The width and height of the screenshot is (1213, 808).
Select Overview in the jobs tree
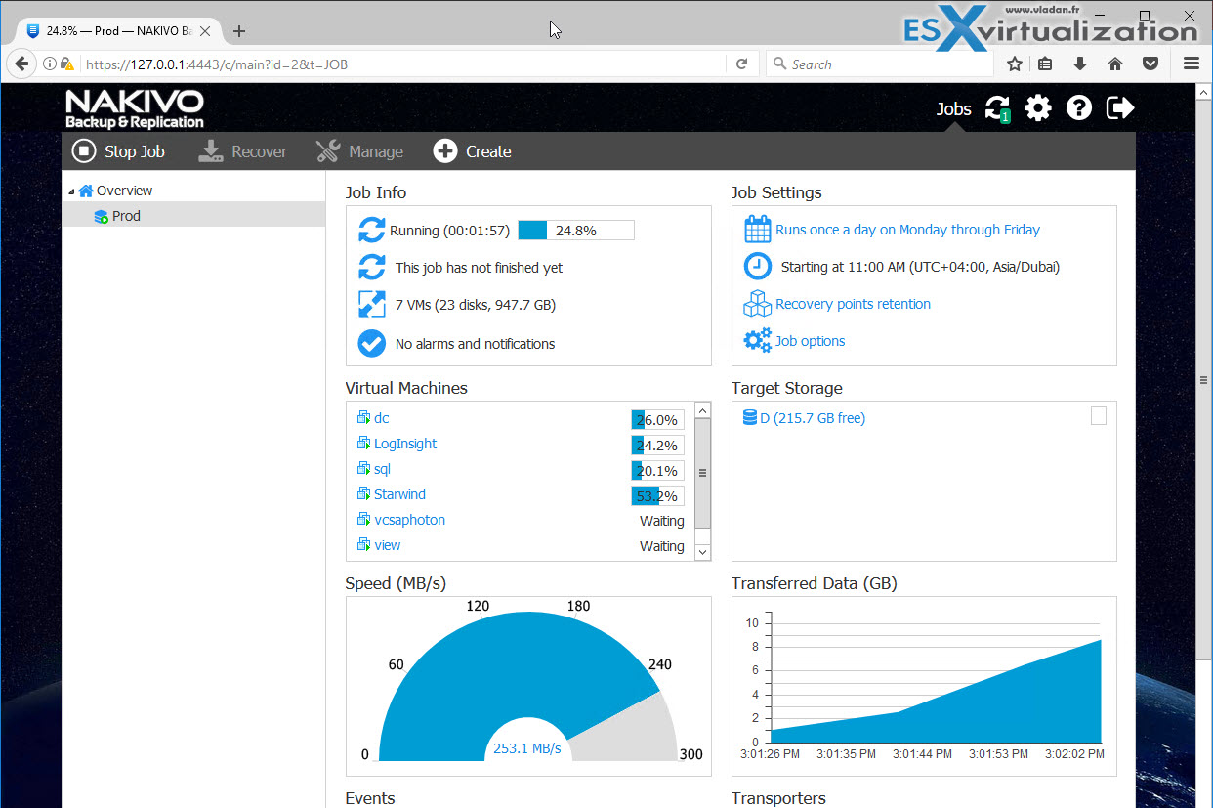click(x=124, y=191)
